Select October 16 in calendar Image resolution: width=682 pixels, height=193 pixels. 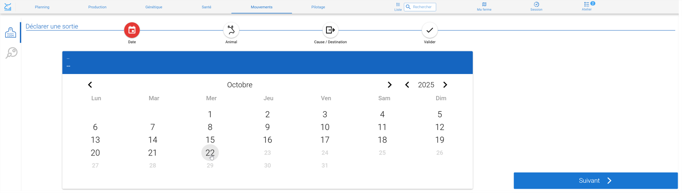coord(268,140)
